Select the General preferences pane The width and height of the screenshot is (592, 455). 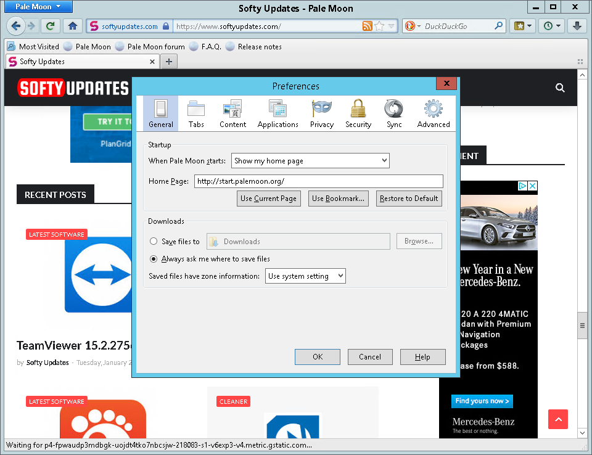161,113
